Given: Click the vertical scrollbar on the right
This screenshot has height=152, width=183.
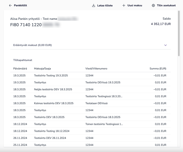Looking at the screenshot, I should pyautogui.click(x=179, y=33).
